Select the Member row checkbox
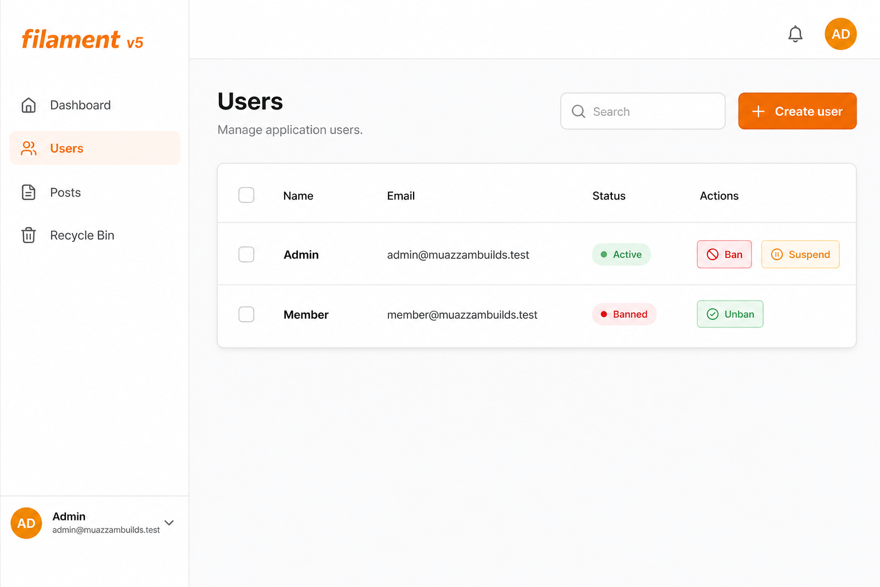The image size is (880, 587). pyautogui.click(x=246, y=314)
